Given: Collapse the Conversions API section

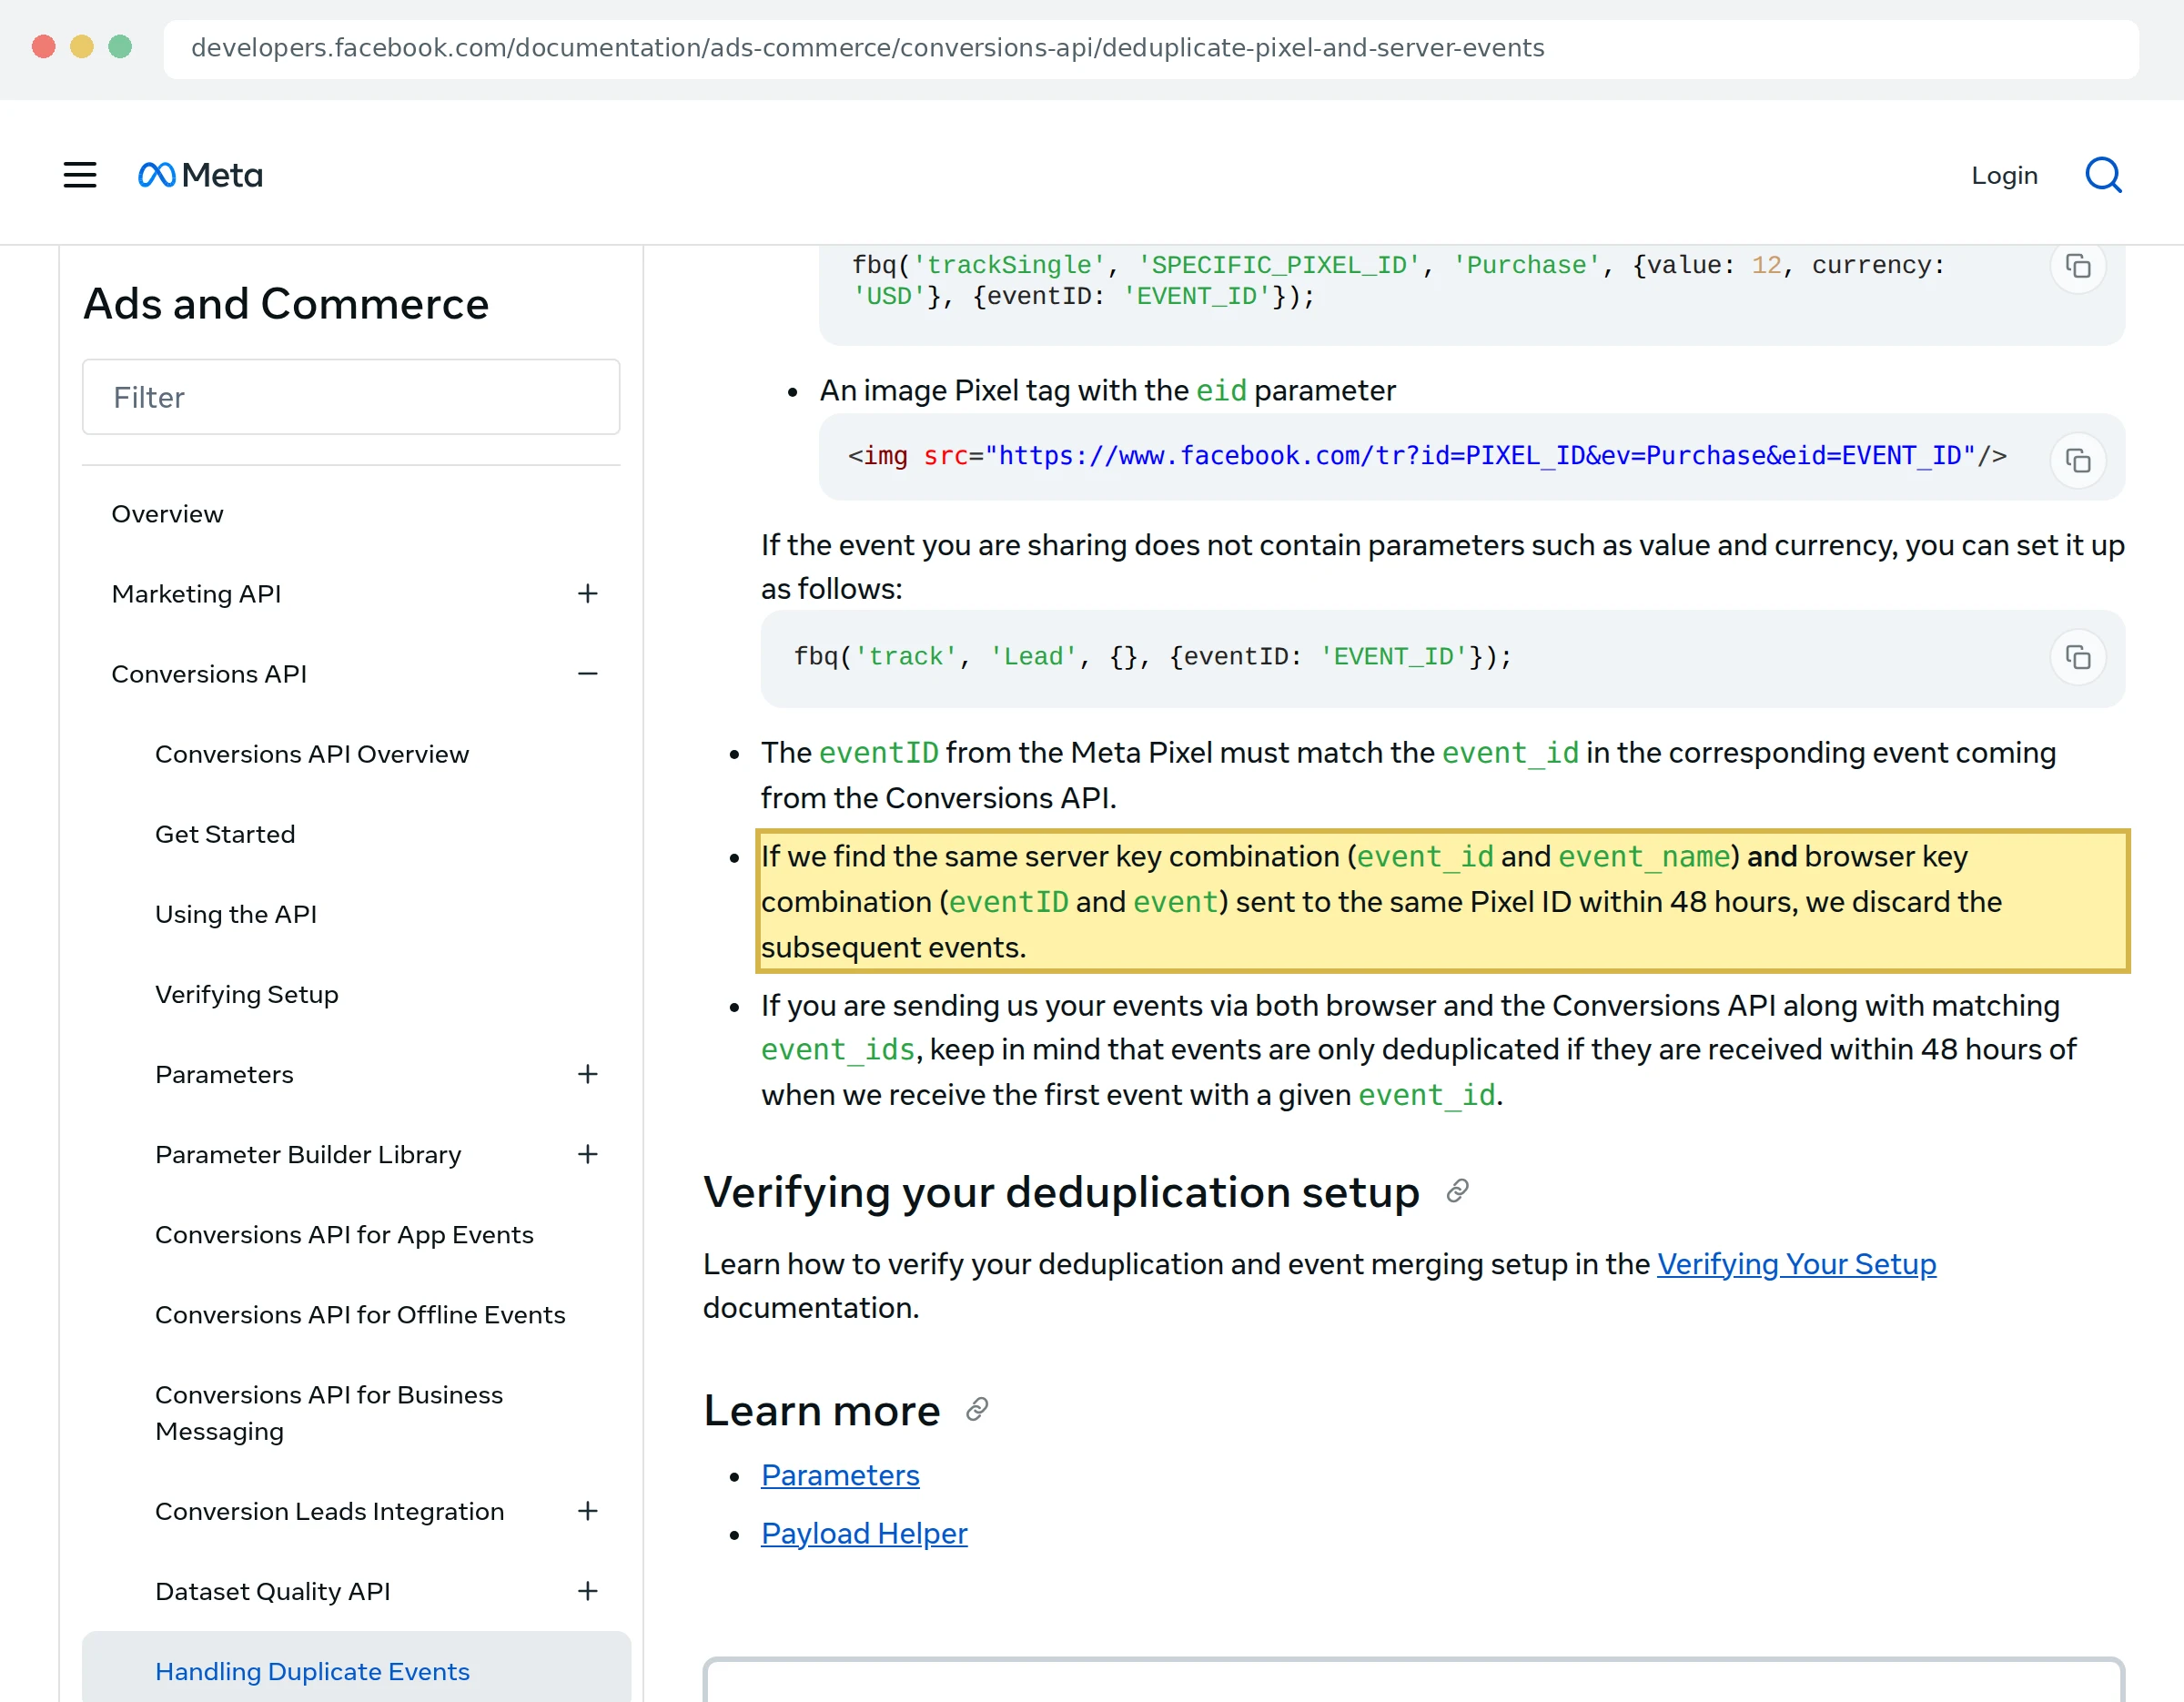Looking at the screenshot, I should click(588, 674).
